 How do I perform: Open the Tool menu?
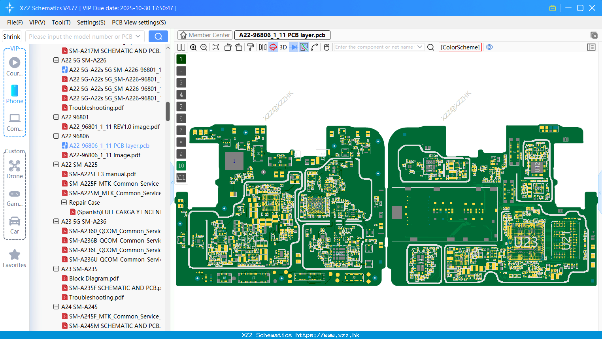[61, 23]
